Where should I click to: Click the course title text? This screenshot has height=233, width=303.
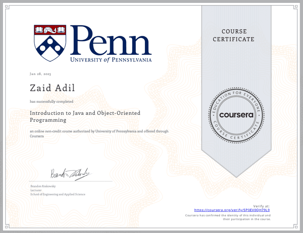(85, 116)
